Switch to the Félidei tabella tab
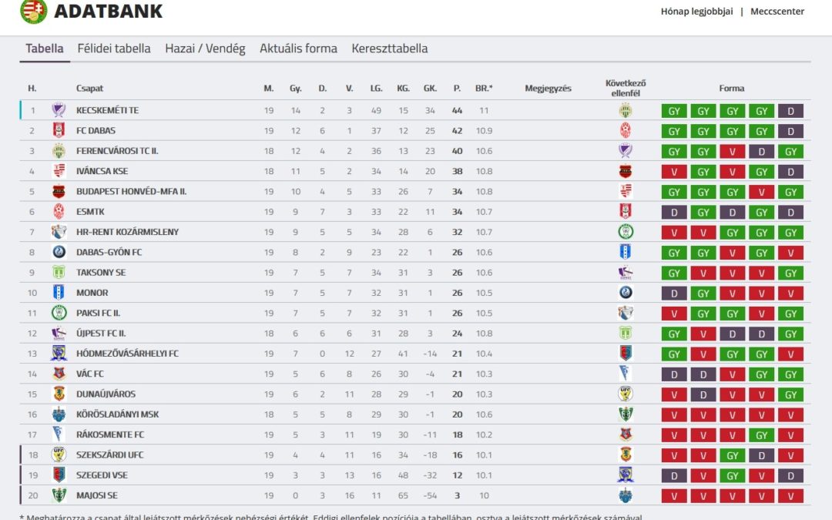Screen dimensions: 832x520 pos(113,49)
